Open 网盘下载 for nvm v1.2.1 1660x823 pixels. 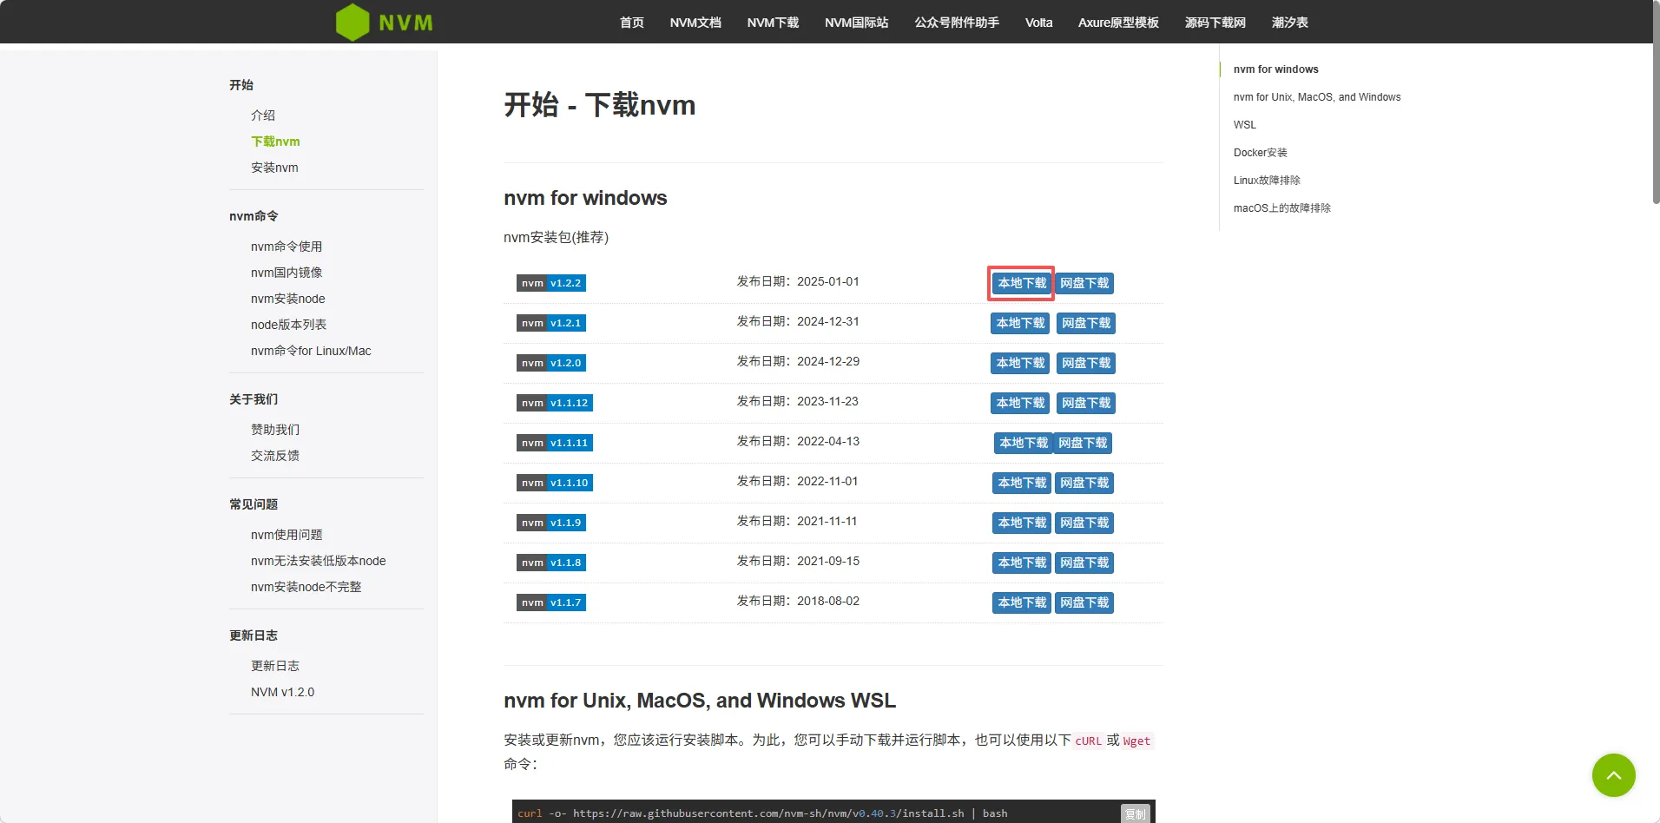click(x=1085, y=323)
